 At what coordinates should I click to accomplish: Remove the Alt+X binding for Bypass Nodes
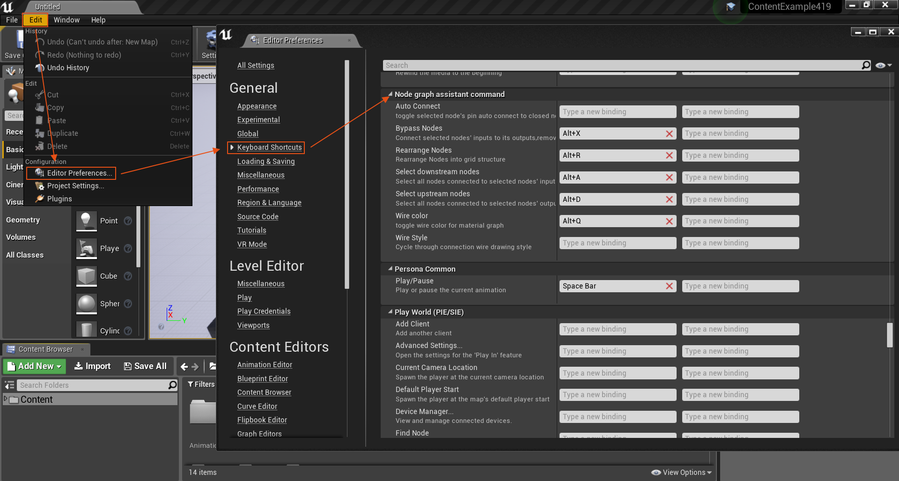669,133
